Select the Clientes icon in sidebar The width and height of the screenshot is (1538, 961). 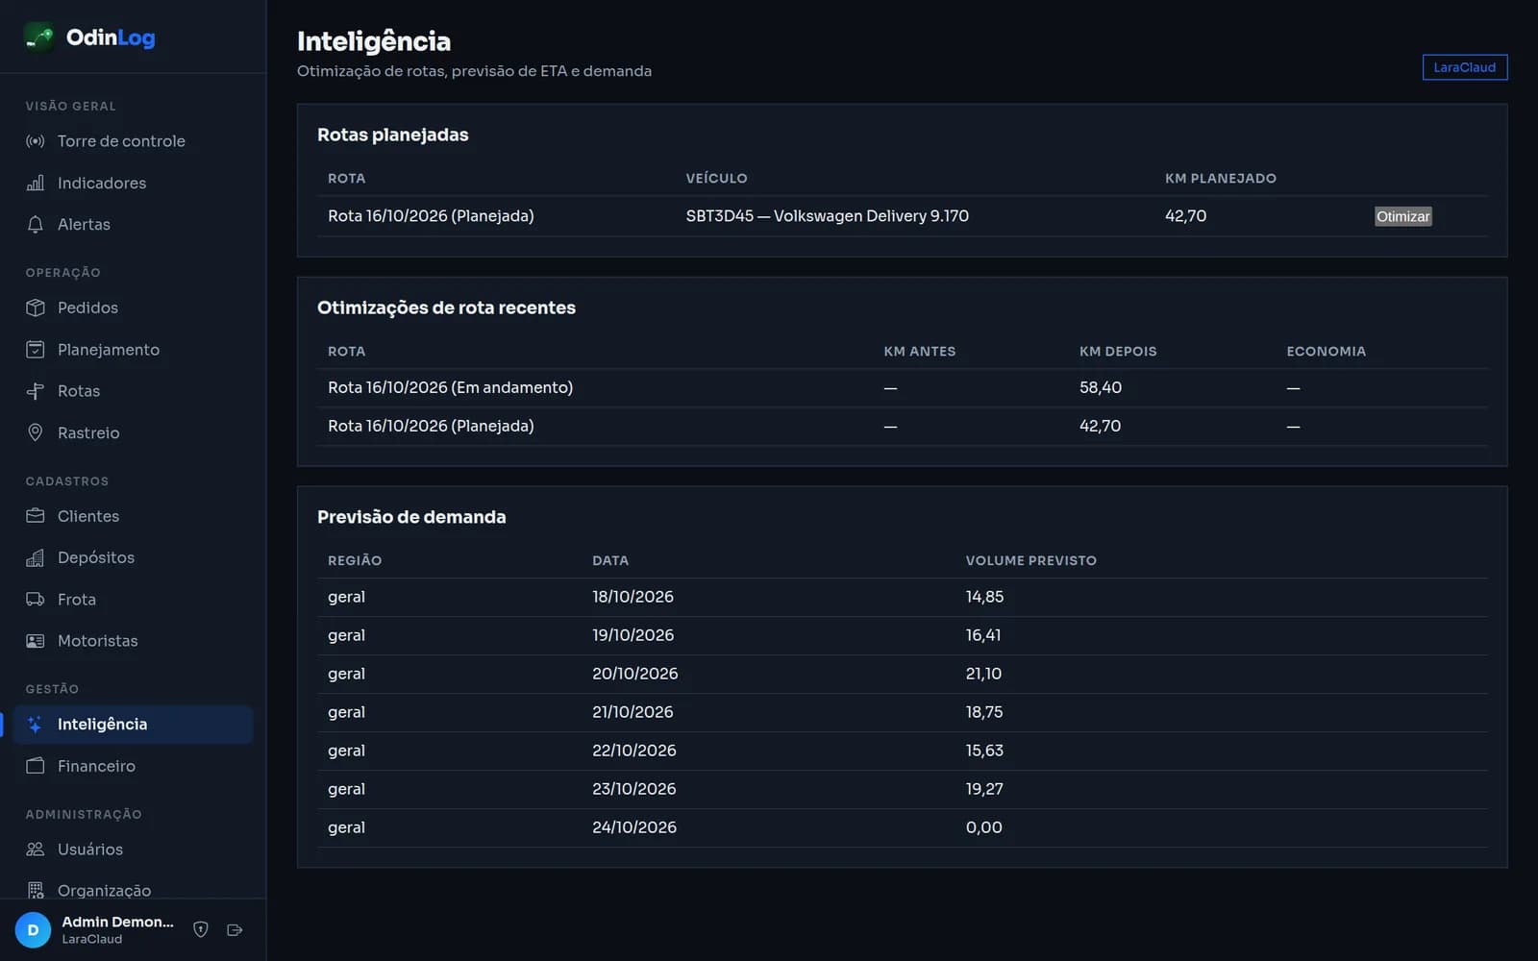pyautogui.click(x=36, y=516)
